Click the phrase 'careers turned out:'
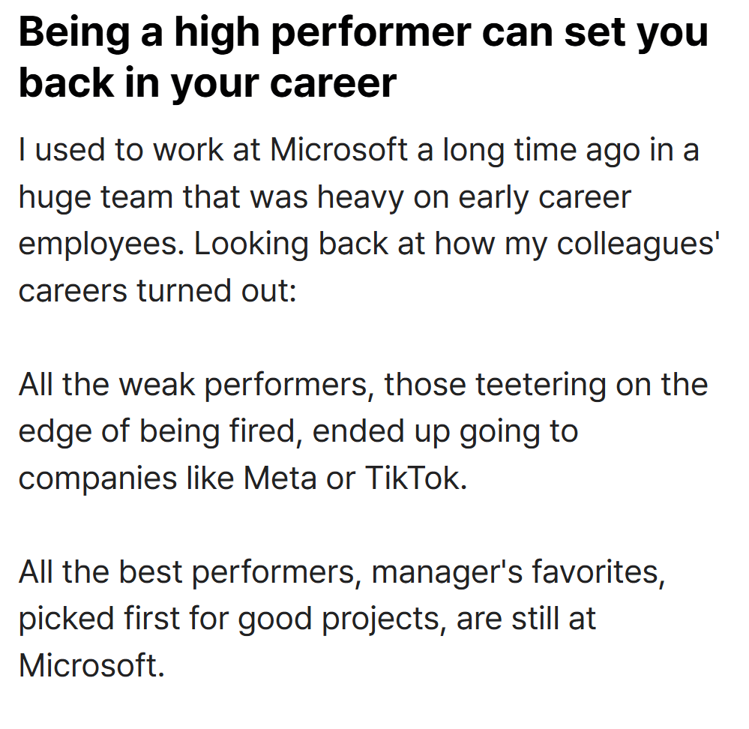 tap(157, 290)
